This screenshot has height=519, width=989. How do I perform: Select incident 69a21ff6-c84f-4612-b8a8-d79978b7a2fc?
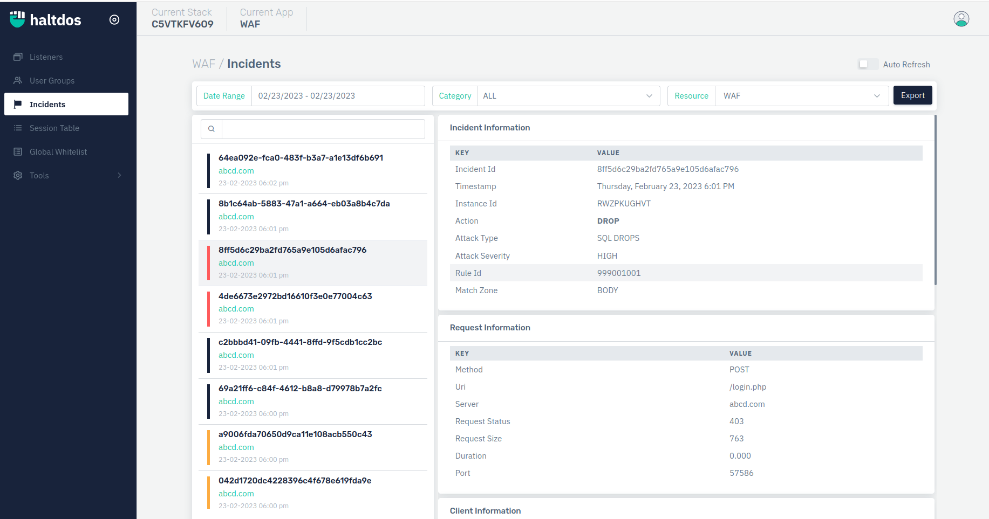pos(313,402)
